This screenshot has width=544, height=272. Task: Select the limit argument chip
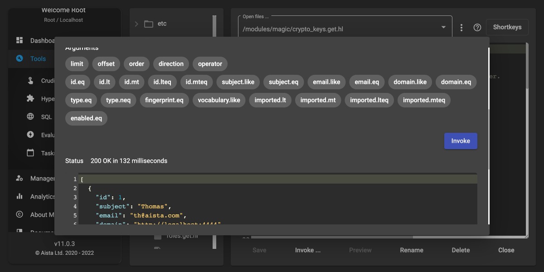point(77,64)
